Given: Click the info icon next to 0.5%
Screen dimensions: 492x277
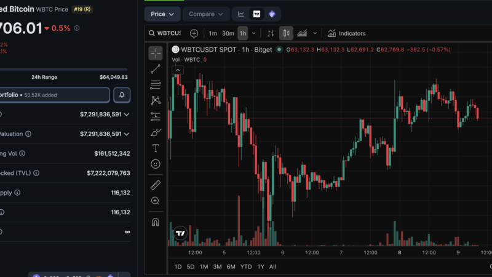Looking at the screenshot, I should coord(77,28).
